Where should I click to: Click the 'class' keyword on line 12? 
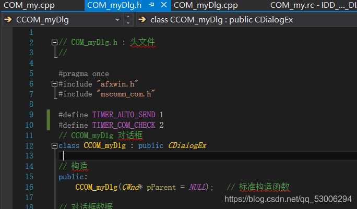pos(69,145)
